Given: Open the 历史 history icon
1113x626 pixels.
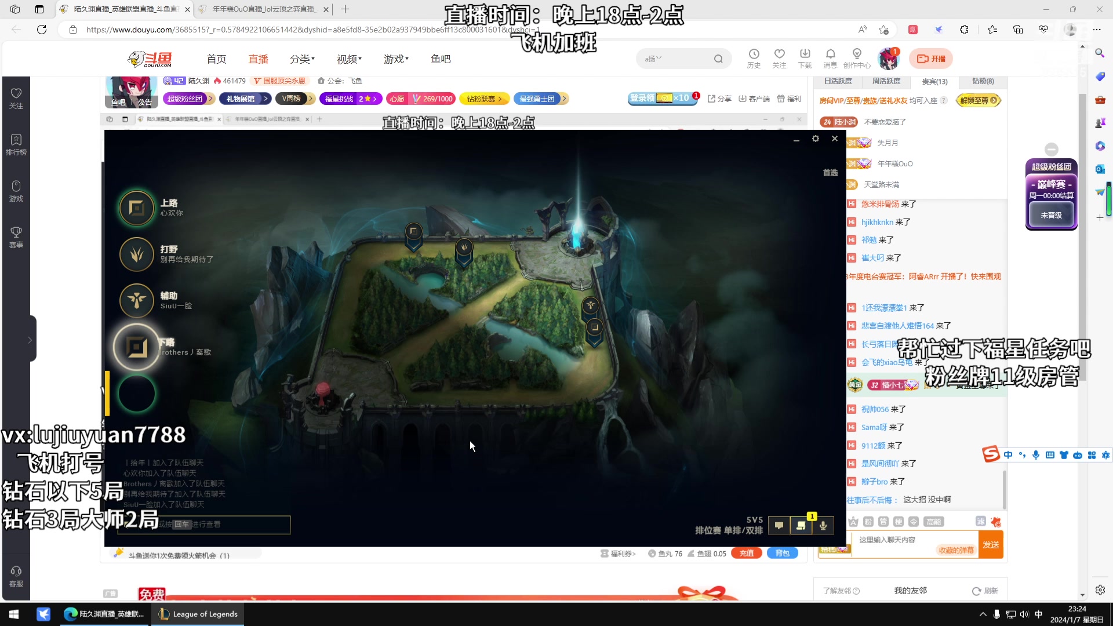Looking at the screenshot, I should [x=754, y=59].
